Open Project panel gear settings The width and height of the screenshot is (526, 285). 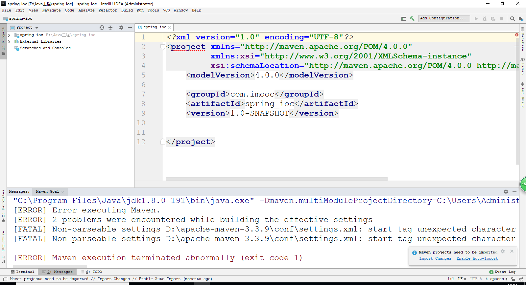[121, 28]
